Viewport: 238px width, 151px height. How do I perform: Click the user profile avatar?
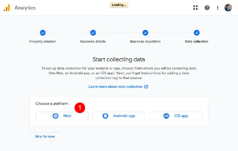228,8
